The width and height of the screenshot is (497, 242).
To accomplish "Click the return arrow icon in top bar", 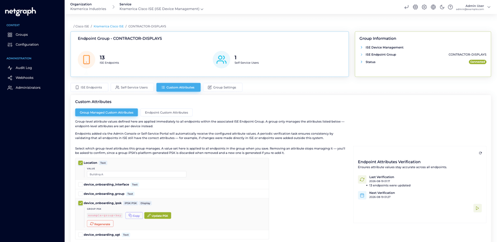I will point(406,7).
